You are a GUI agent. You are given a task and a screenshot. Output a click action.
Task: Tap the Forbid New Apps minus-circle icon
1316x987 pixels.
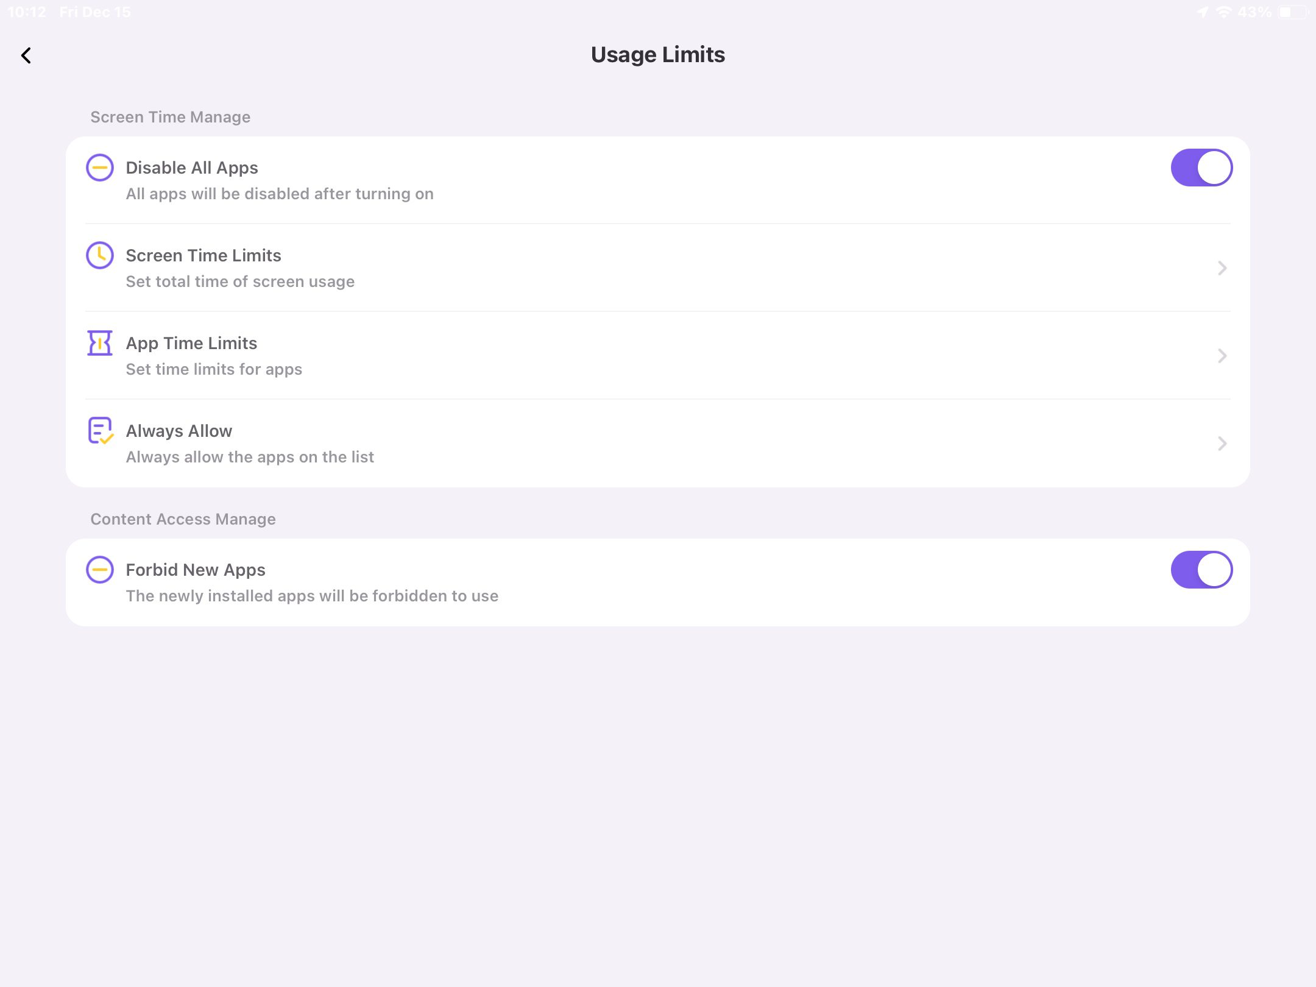100,570
